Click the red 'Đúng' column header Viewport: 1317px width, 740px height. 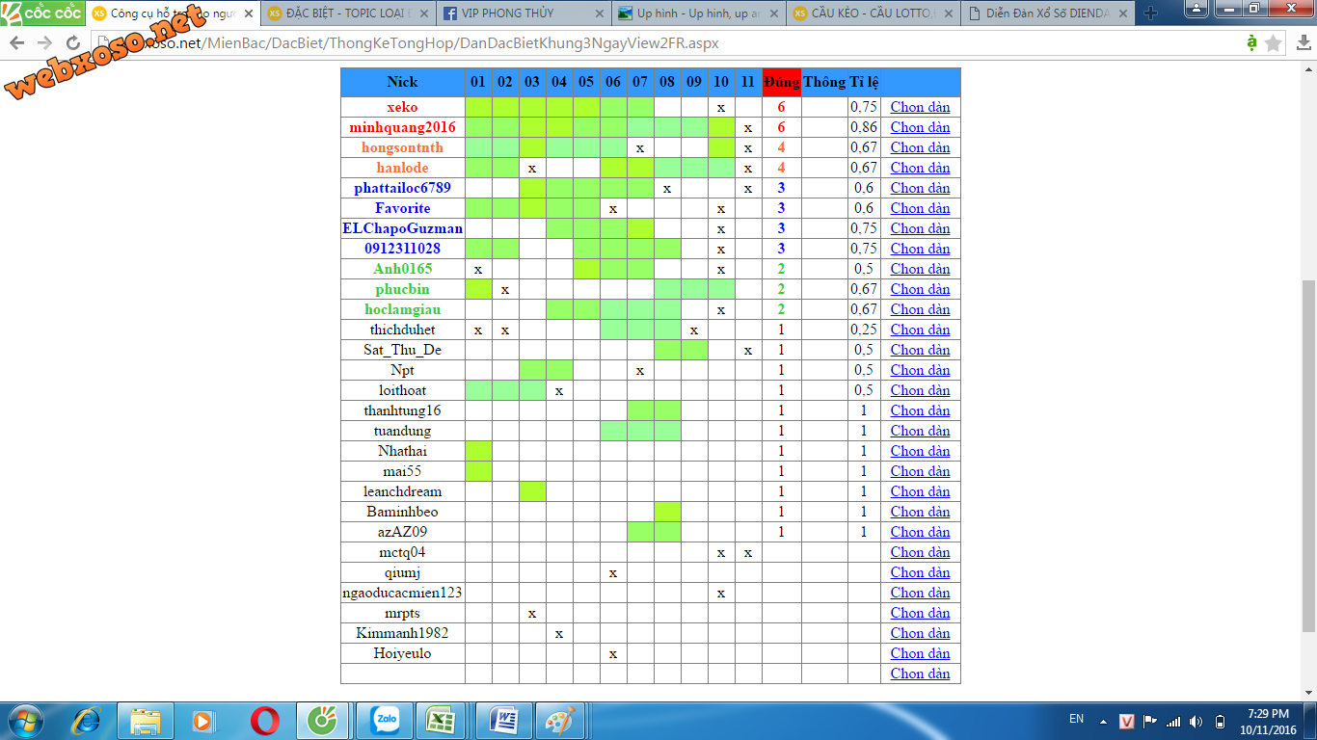781,82
